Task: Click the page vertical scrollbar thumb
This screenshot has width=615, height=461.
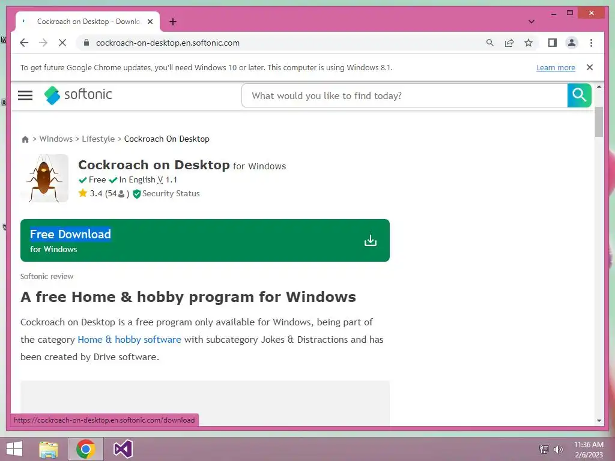Action: click(599, 121)
